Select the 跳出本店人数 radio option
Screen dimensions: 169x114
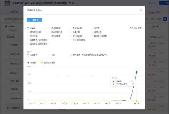(x=49, y=32)
